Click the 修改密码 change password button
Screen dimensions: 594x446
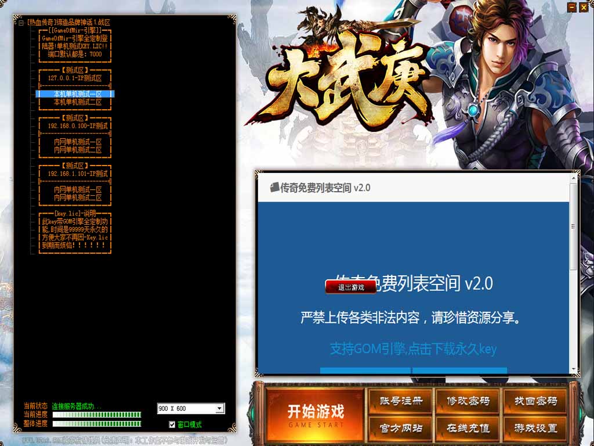468,401
